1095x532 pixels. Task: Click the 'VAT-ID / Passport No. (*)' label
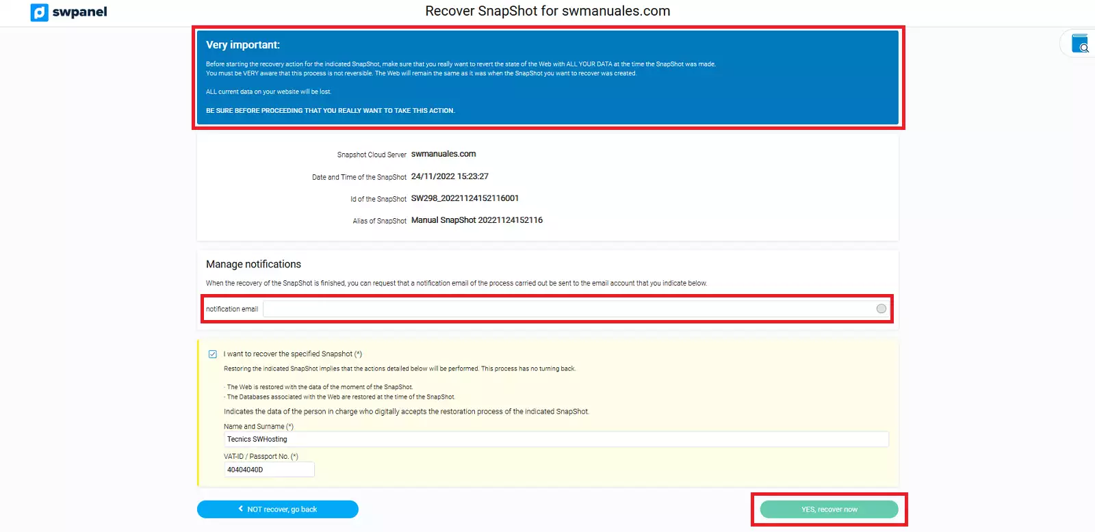click(261, 457)
